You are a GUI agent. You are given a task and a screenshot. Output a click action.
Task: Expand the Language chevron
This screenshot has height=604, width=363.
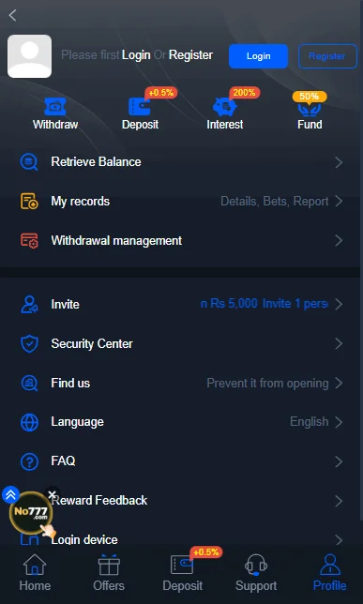pos(339,422)
